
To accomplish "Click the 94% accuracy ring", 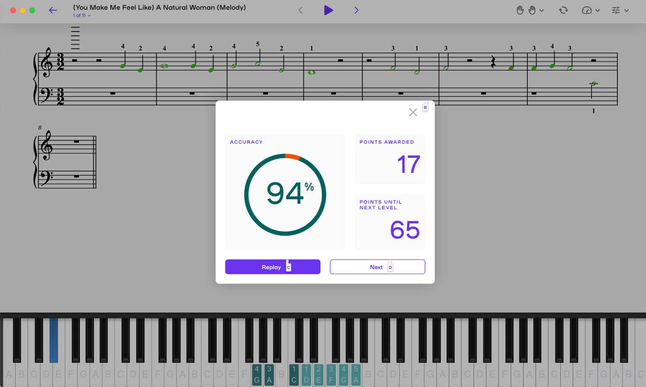I will coord(285,194).
